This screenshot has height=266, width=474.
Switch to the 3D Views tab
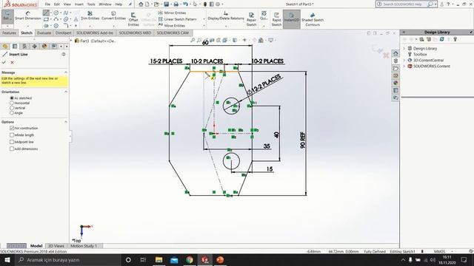pos(56,246)
